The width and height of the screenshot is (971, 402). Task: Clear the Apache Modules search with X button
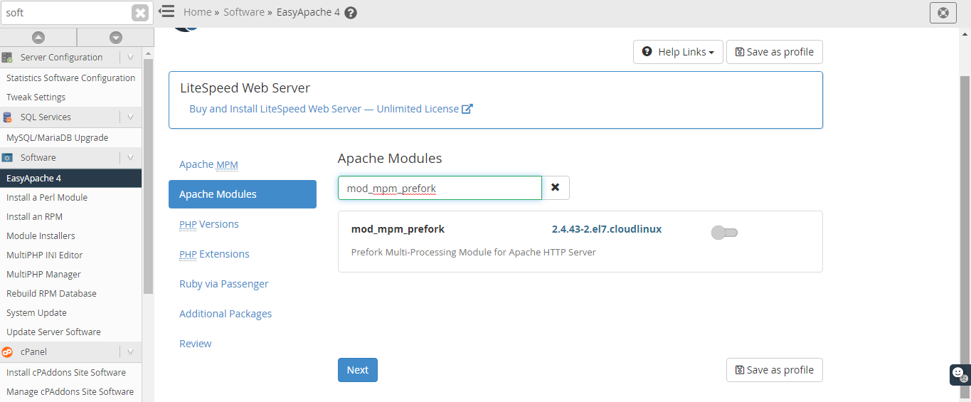[x=556, y=188]
